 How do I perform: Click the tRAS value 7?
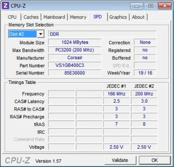116,124
